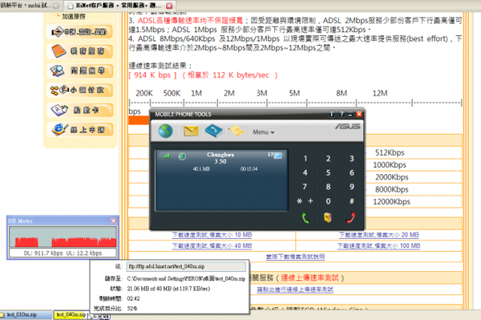Open the link below the download size links
The width and height of the screenshot is (481, 320).
295,257
